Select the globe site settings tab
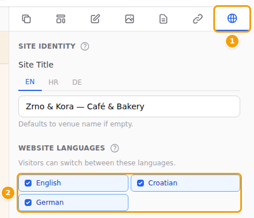254x218 pixels. click(x=232, y=19)
